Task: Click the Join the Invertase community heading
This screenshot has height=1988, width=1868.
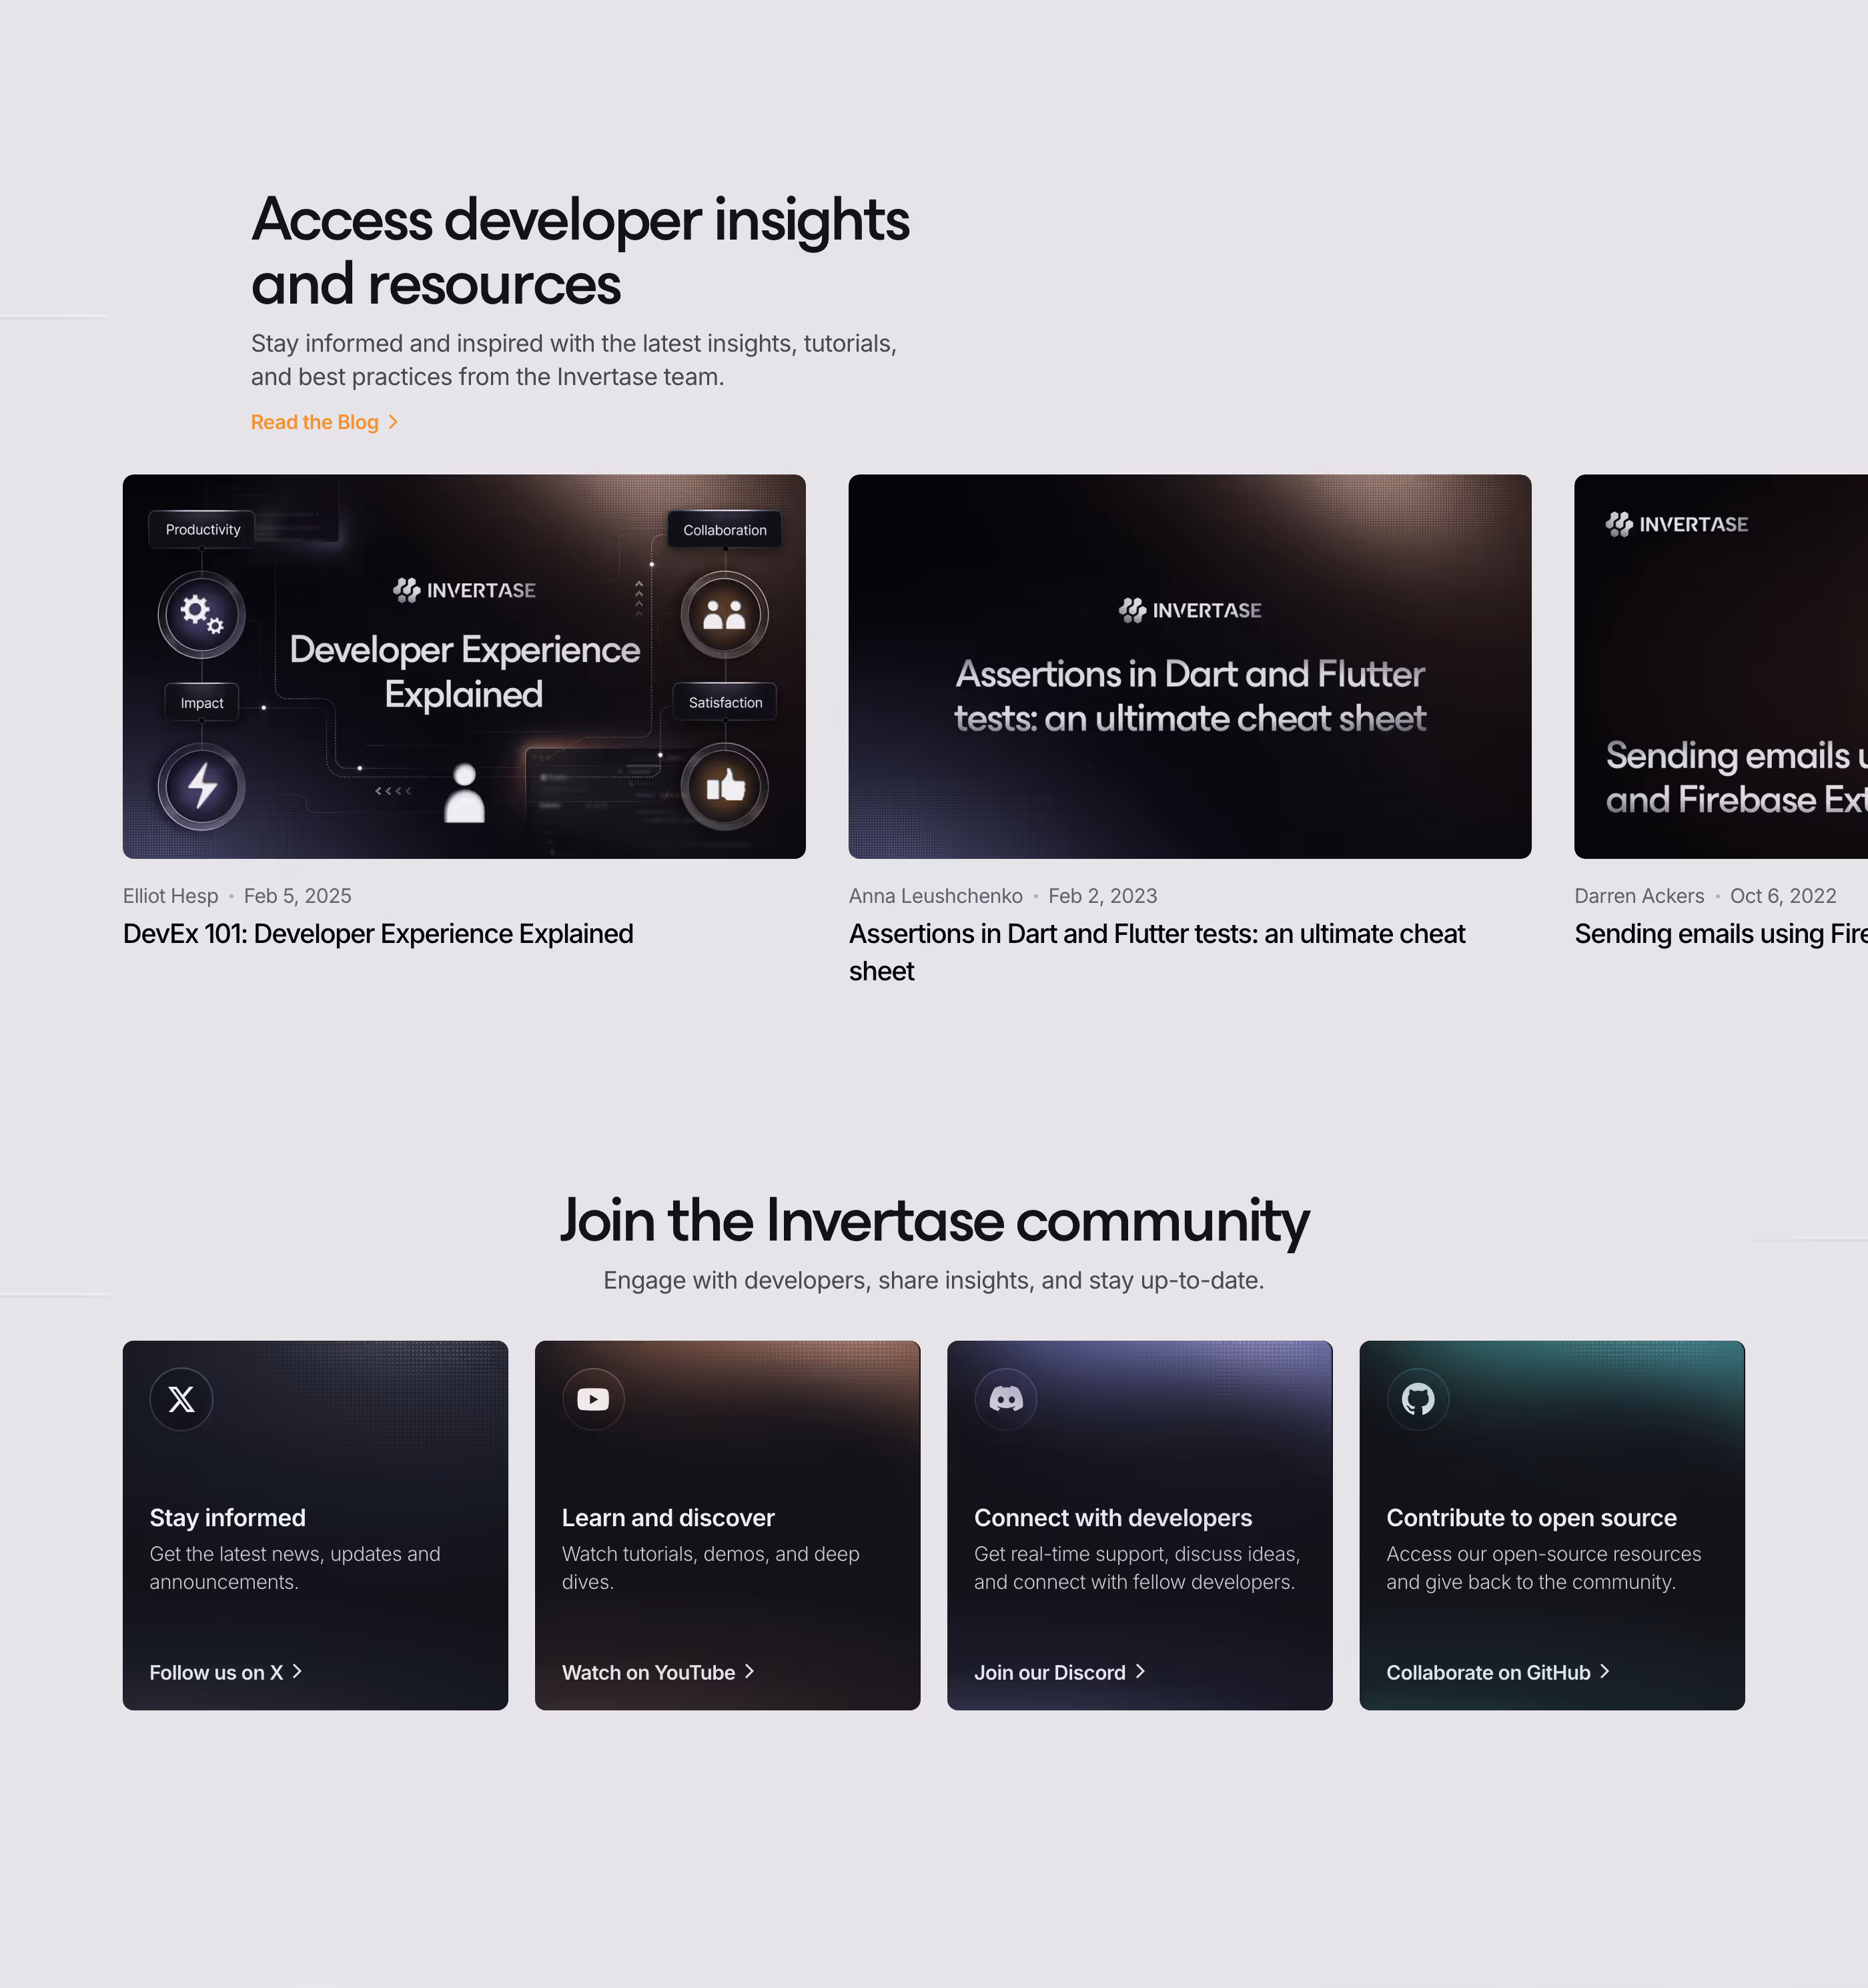Action: [x=933, y=1221]
